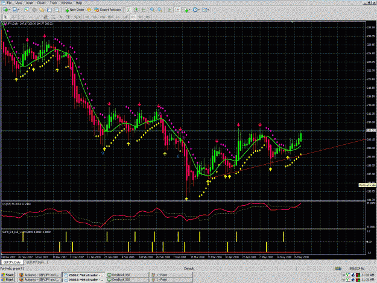
Task: Set timeframe to D1
Action: (x=133, y=17)
